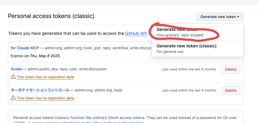Open the オーガナイゼーションコントロール token
This screenshot has height=123, width=259.
click(40, 90)
